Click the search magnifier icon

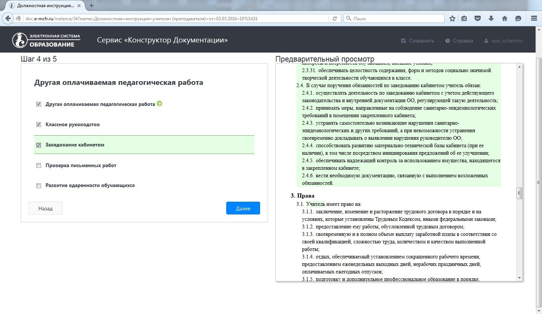pyautogui.click(x=349, y=18)
